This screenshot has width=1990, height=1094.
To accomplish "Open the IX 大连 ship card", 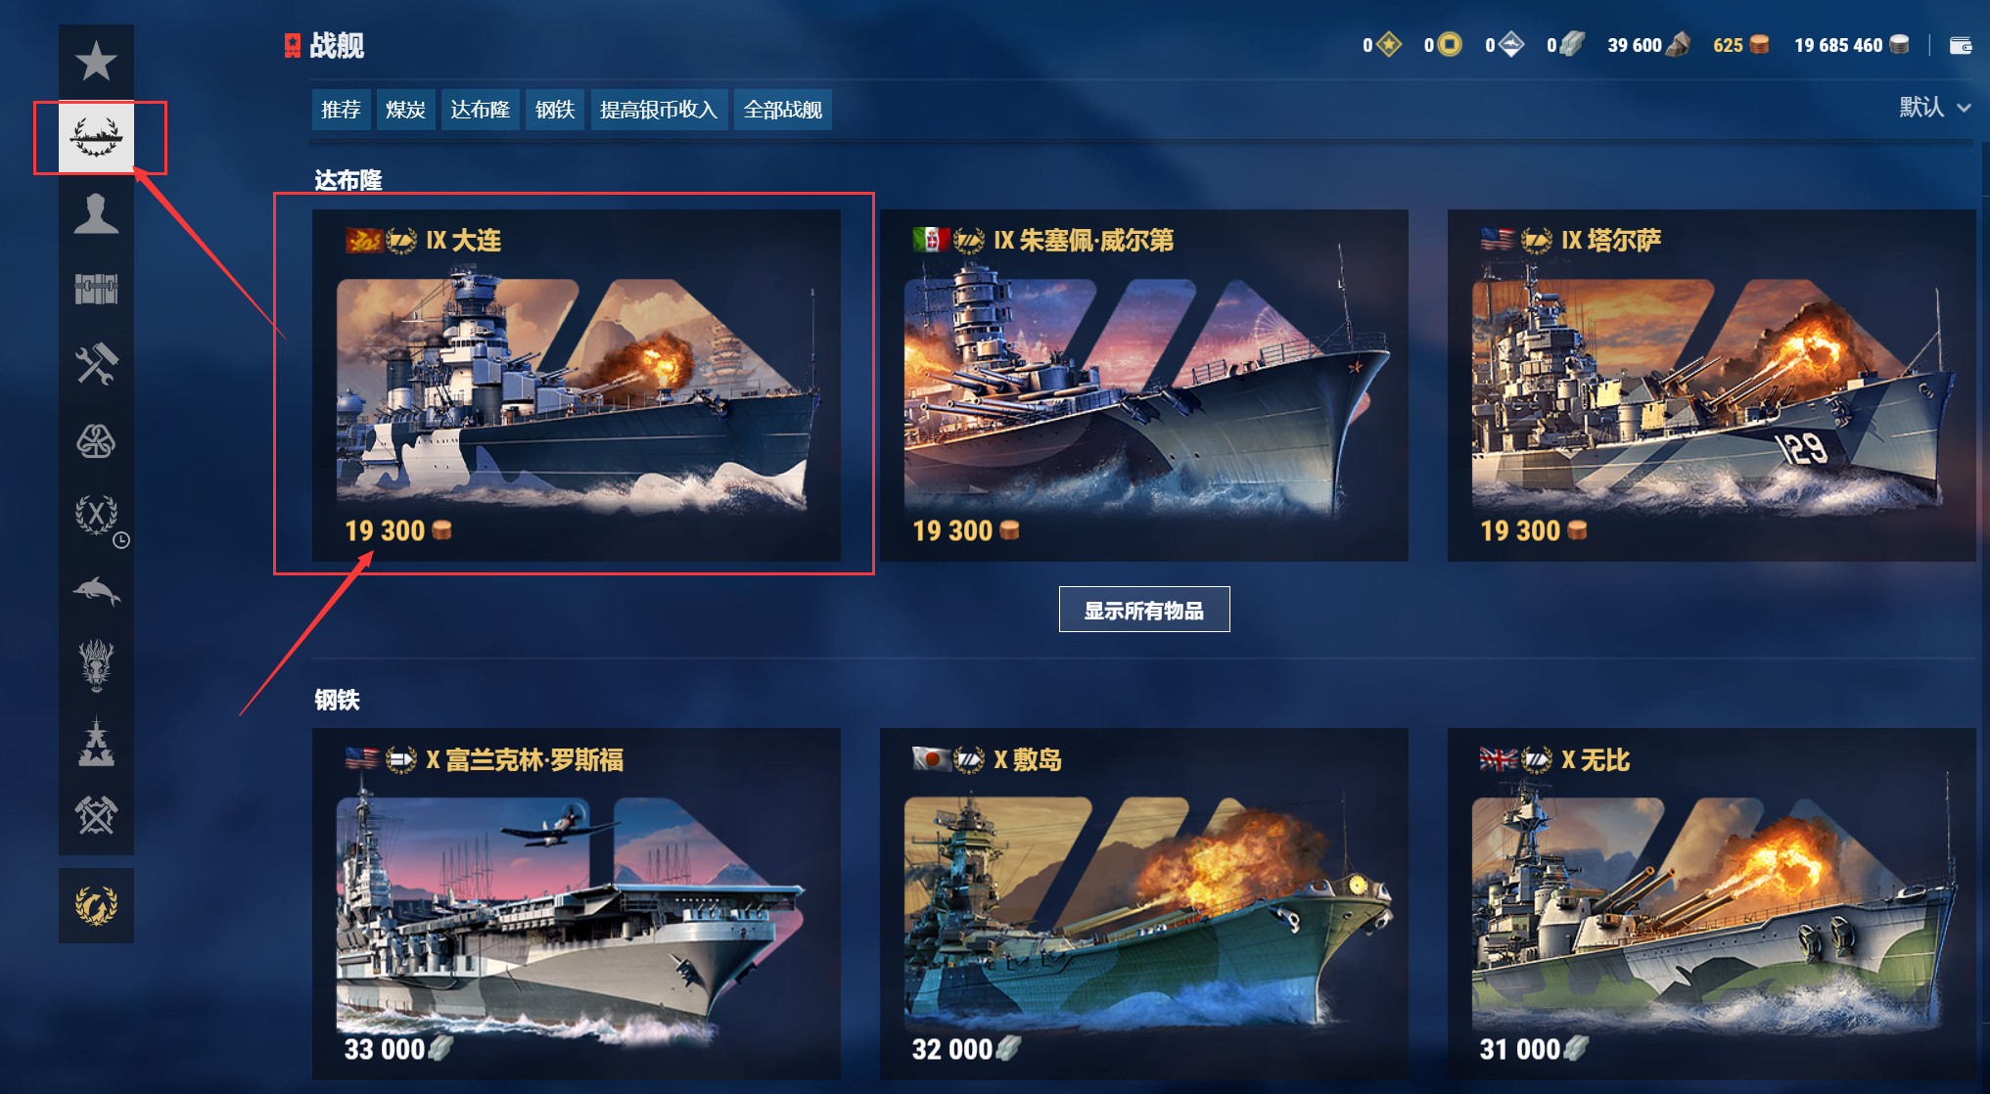I will (x=577, y=386).
